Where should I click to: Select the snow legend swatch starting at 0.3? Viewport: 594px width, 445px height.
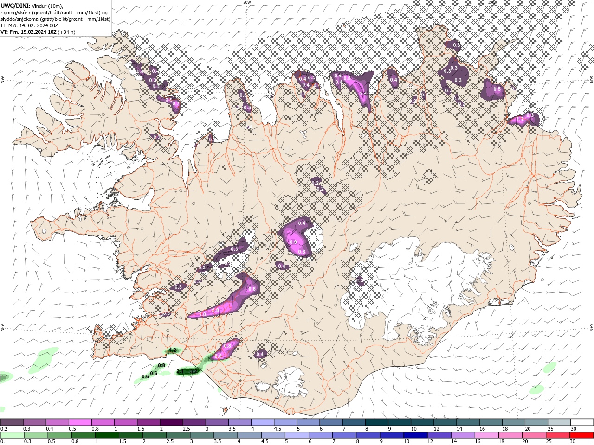(x=35, y=422)
